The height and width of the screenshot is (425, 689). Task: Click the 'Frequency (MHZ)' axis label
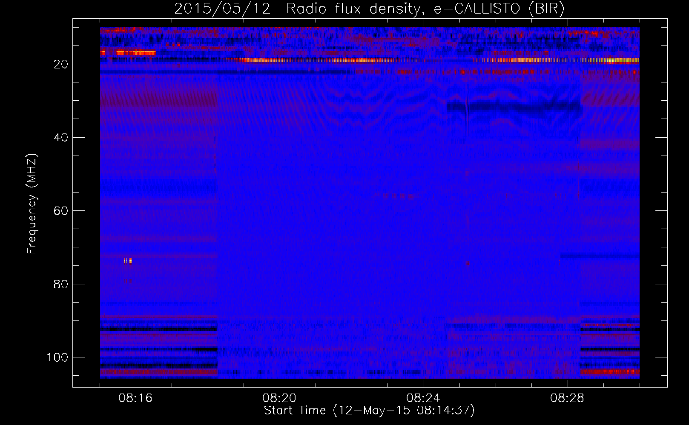coord(32,204)
